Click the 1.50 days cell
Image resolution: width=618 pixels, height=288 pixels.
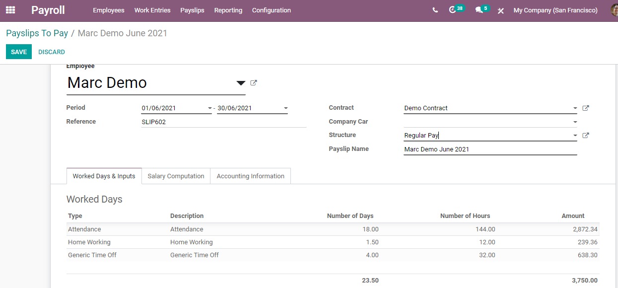pos(372,242)
